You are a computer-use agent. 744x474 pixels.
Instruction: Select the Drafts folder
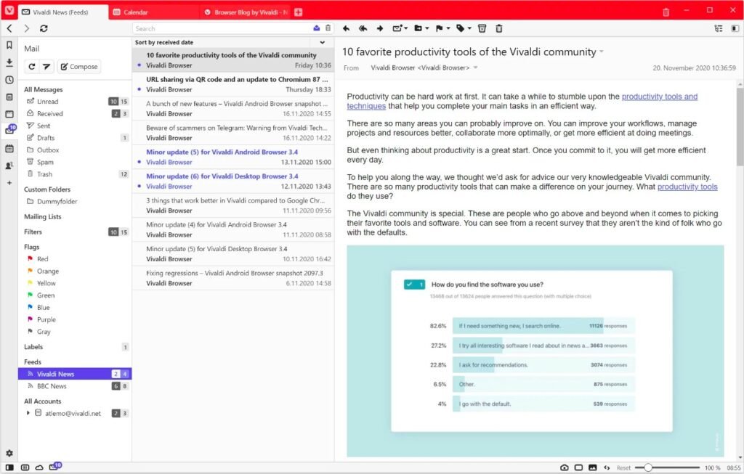click(75, 137)
